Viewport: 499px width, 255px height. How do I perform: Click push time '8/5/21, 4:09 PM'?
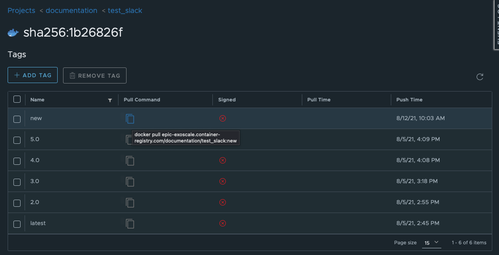click(418, 139)
